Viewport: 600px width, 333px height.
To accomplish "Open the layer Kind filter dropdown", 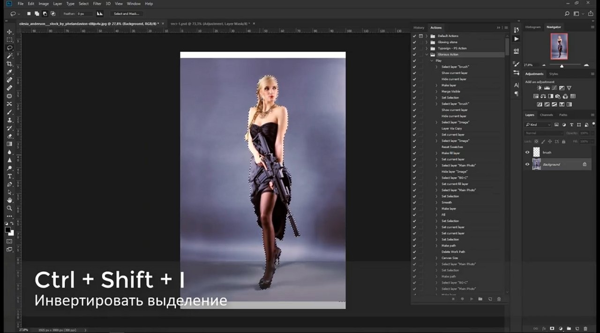I will (x=538, y=125).
